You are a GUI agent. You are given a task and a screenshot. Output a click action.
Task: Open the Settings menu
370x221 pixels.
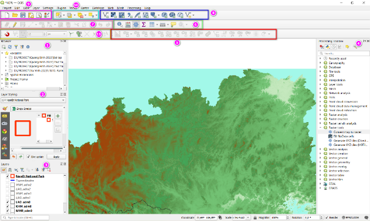tap(48, 8)
